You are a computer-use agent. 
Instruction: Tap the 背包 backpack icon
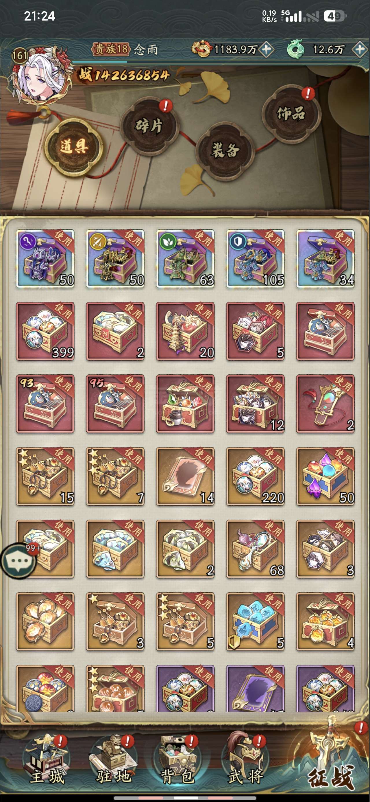178,760
